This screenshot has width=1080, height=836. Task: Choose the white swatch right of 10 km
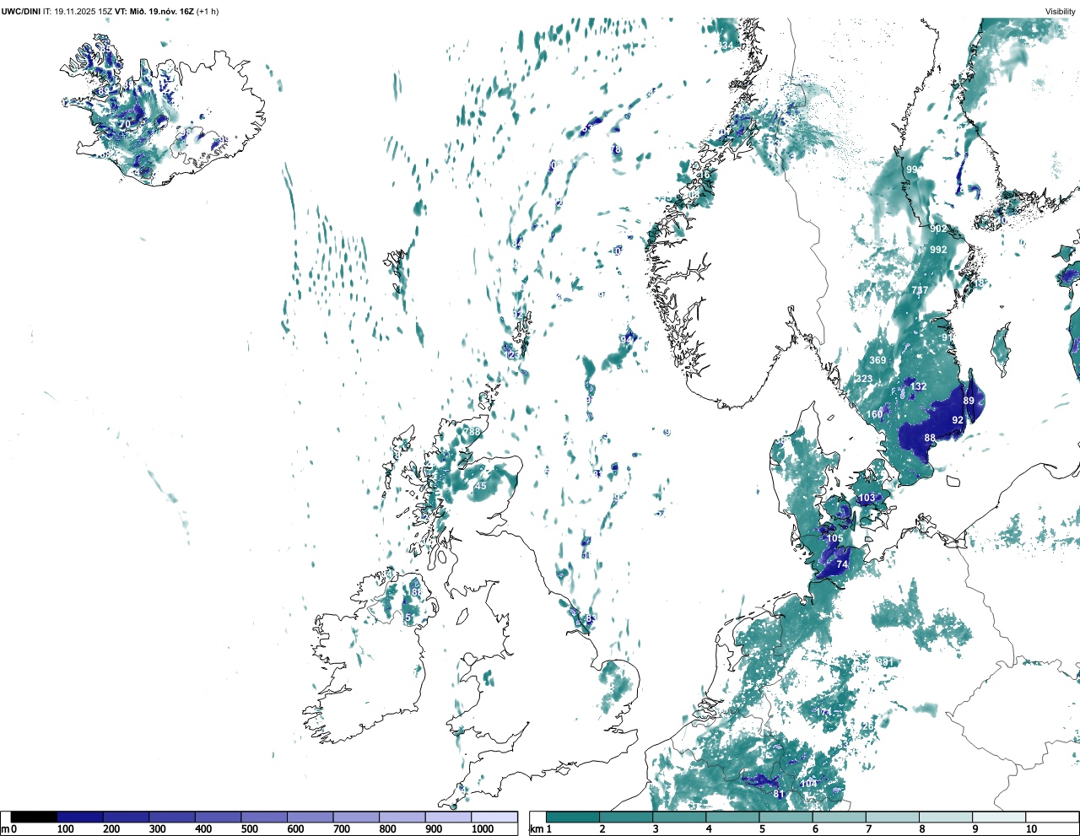point(1051,817)
